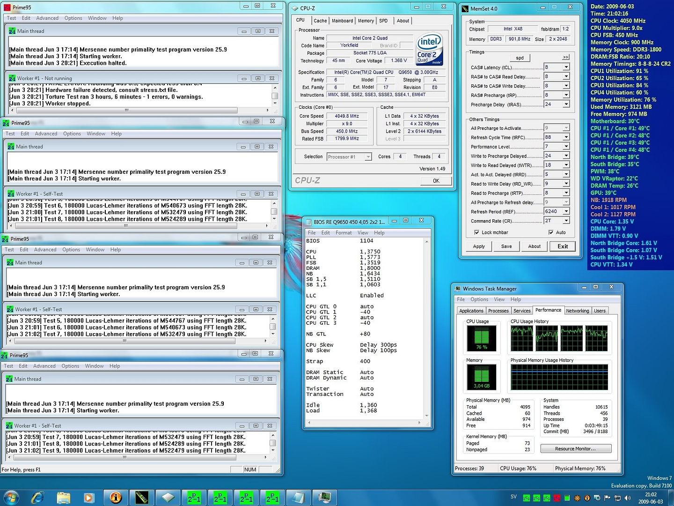
Task: Click the spd button in MemSet Timings
Action: [x=520, y=58]
